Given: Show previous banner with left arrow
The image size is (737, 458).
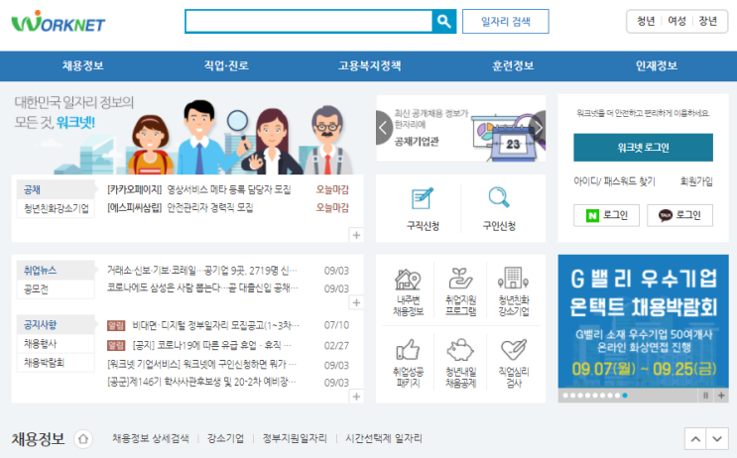Looking at the screenshot, I should (384, 128).
